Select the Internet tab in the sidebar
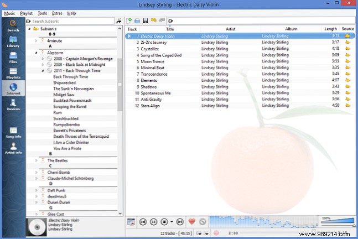Image resolution: width=358 pixels, height=239 pixels. [13, 89]
